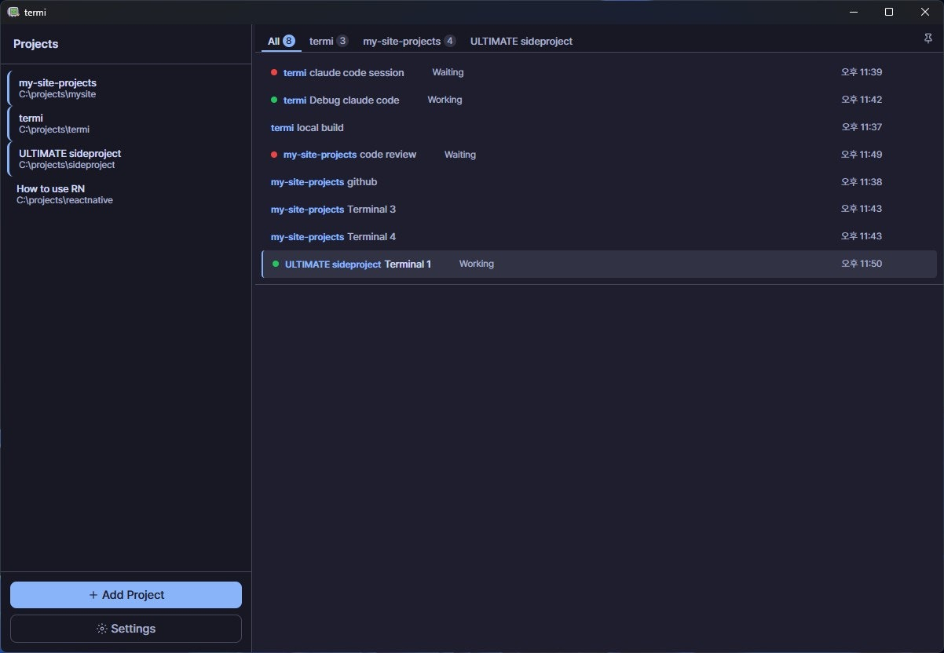
Task: Select my-site-projects in Projects list
Action: point(57,88)
